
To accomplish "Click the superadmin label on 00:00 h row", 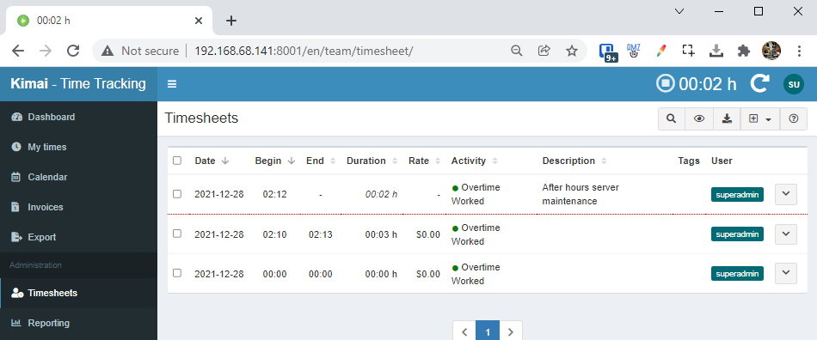I will coord(737,273).
